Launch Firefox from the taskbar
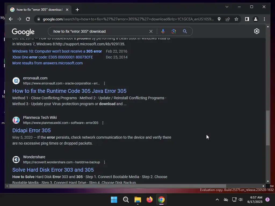 click(x=149, y=200)
